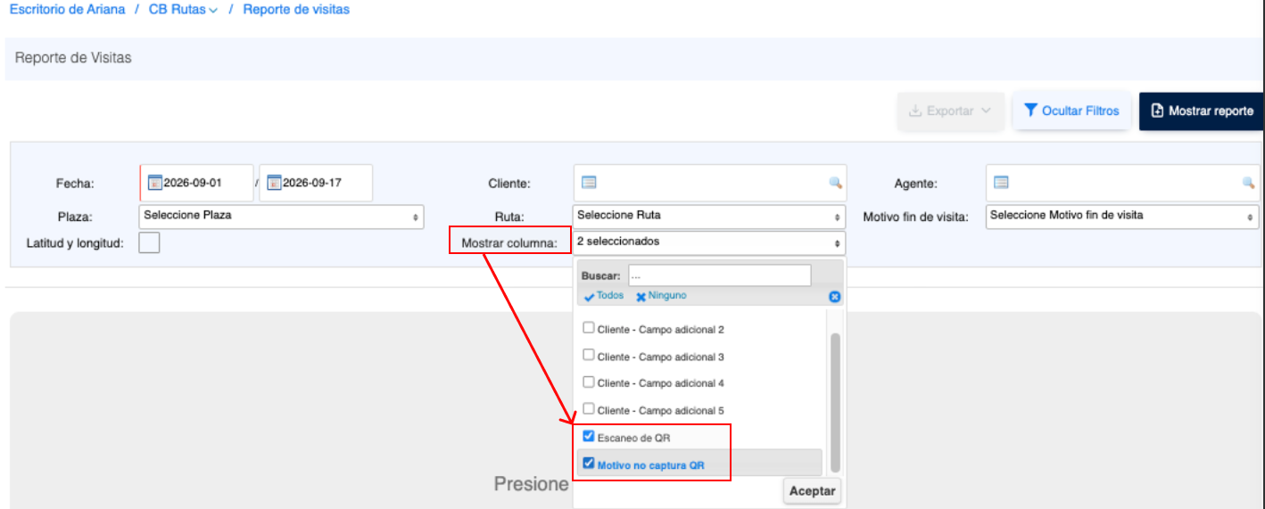Click the Mostrar reporte button
1265x509 pixels.
click(x=1202, y=111)
